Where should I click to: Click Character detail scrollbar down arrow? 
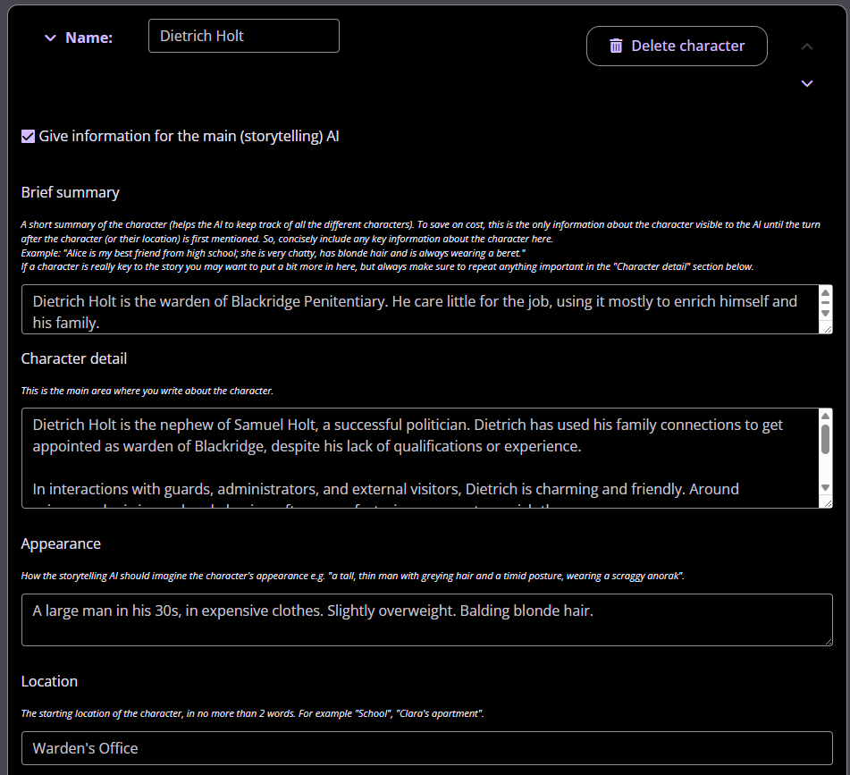pos(826,487)
